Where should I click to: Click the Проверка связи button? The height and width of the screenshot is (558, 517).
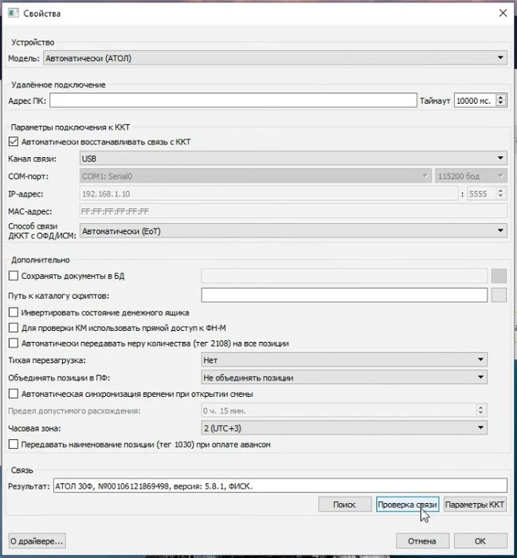[x=407, y=505]
